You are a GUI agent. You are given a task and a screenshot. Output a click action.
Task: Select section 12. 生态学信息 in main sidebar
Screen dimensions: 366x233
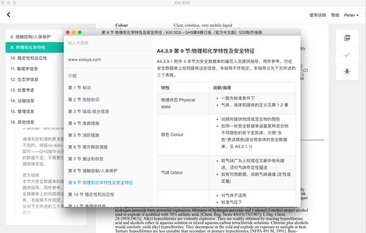(x=35, y=79)
